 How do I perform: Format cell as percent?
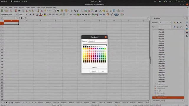83,14
